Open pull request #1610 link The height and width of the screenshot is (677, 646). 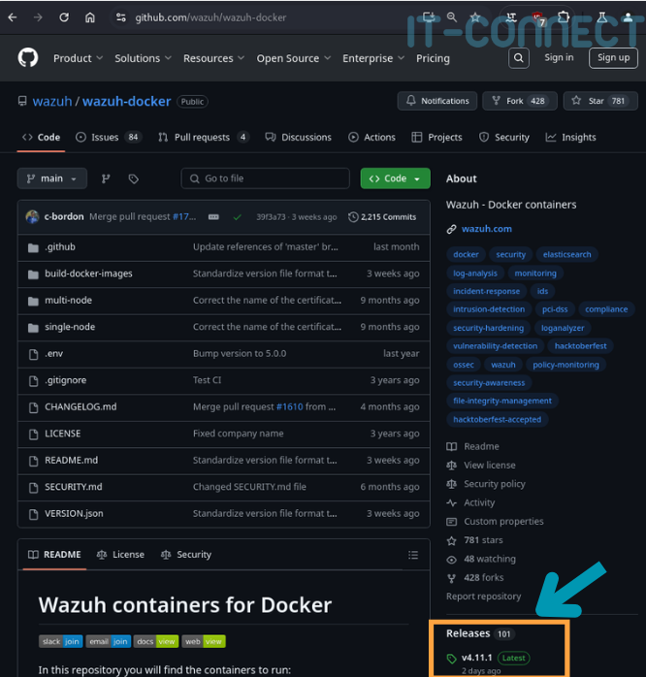click(x=289, y=407)
